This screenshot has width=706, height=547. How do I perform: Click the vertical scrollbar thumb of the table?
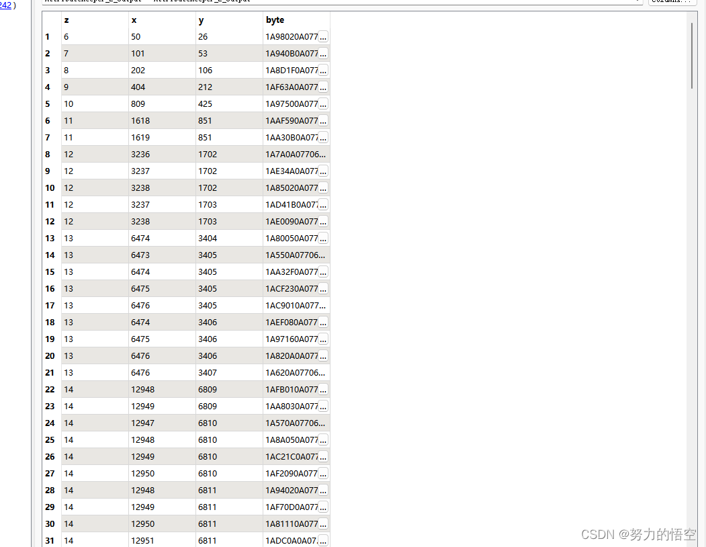[x=692, y=55]
